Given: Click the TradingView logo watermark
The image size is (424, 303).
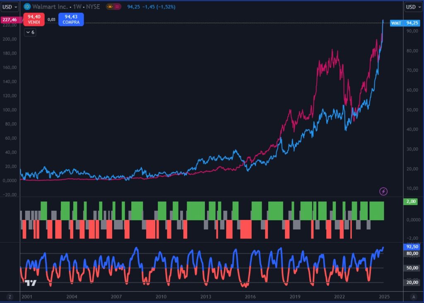Looking at the screenshot, I should [x=30, y=283].
